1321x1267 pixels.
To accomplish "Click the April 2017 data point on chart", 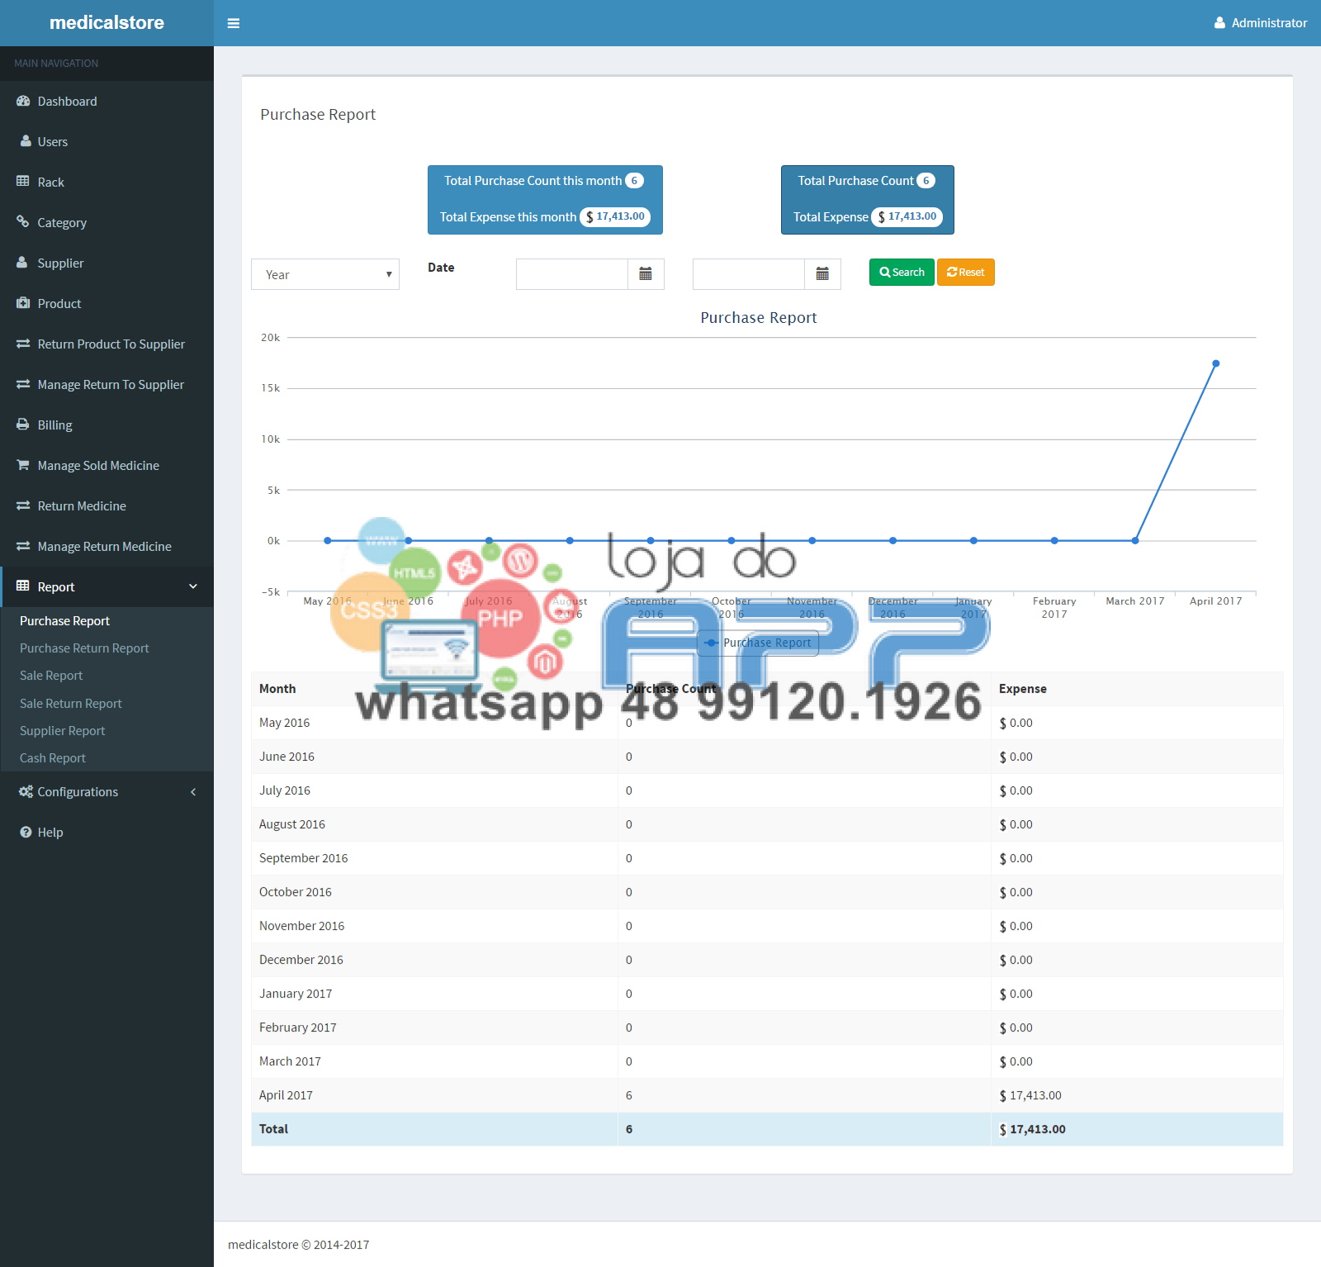I will [x=1215, y=363].
